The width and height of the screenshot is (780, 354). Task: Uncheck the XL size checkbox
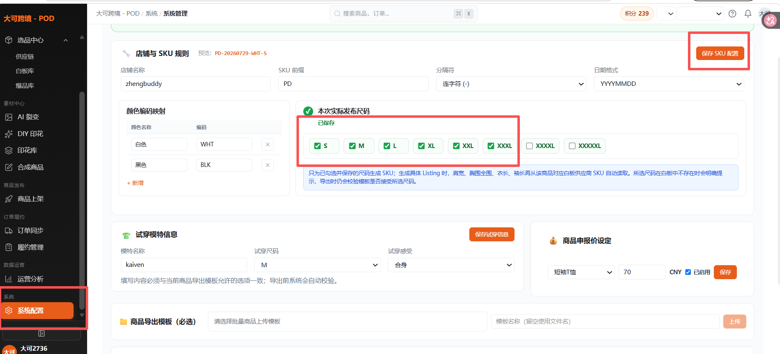421,146
